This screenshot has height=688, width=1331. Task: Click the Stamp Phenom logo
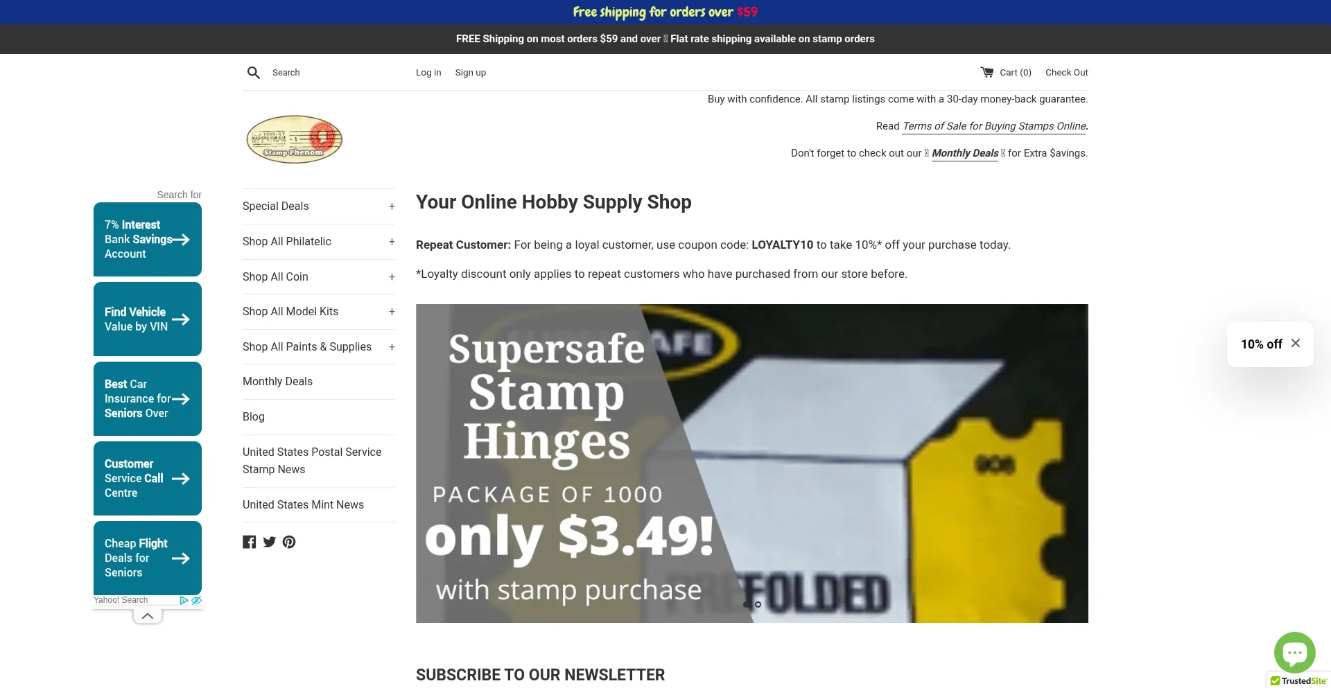click(x=295, y=139)
